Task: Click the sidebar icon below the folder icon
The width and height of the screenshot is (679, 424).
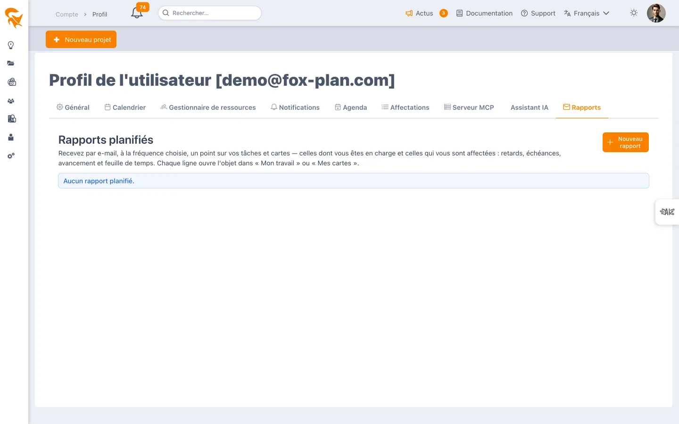Action: (12, 82)
